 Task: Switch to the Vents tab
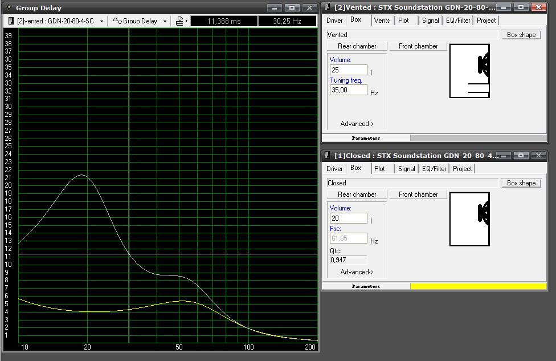(382, 21)
